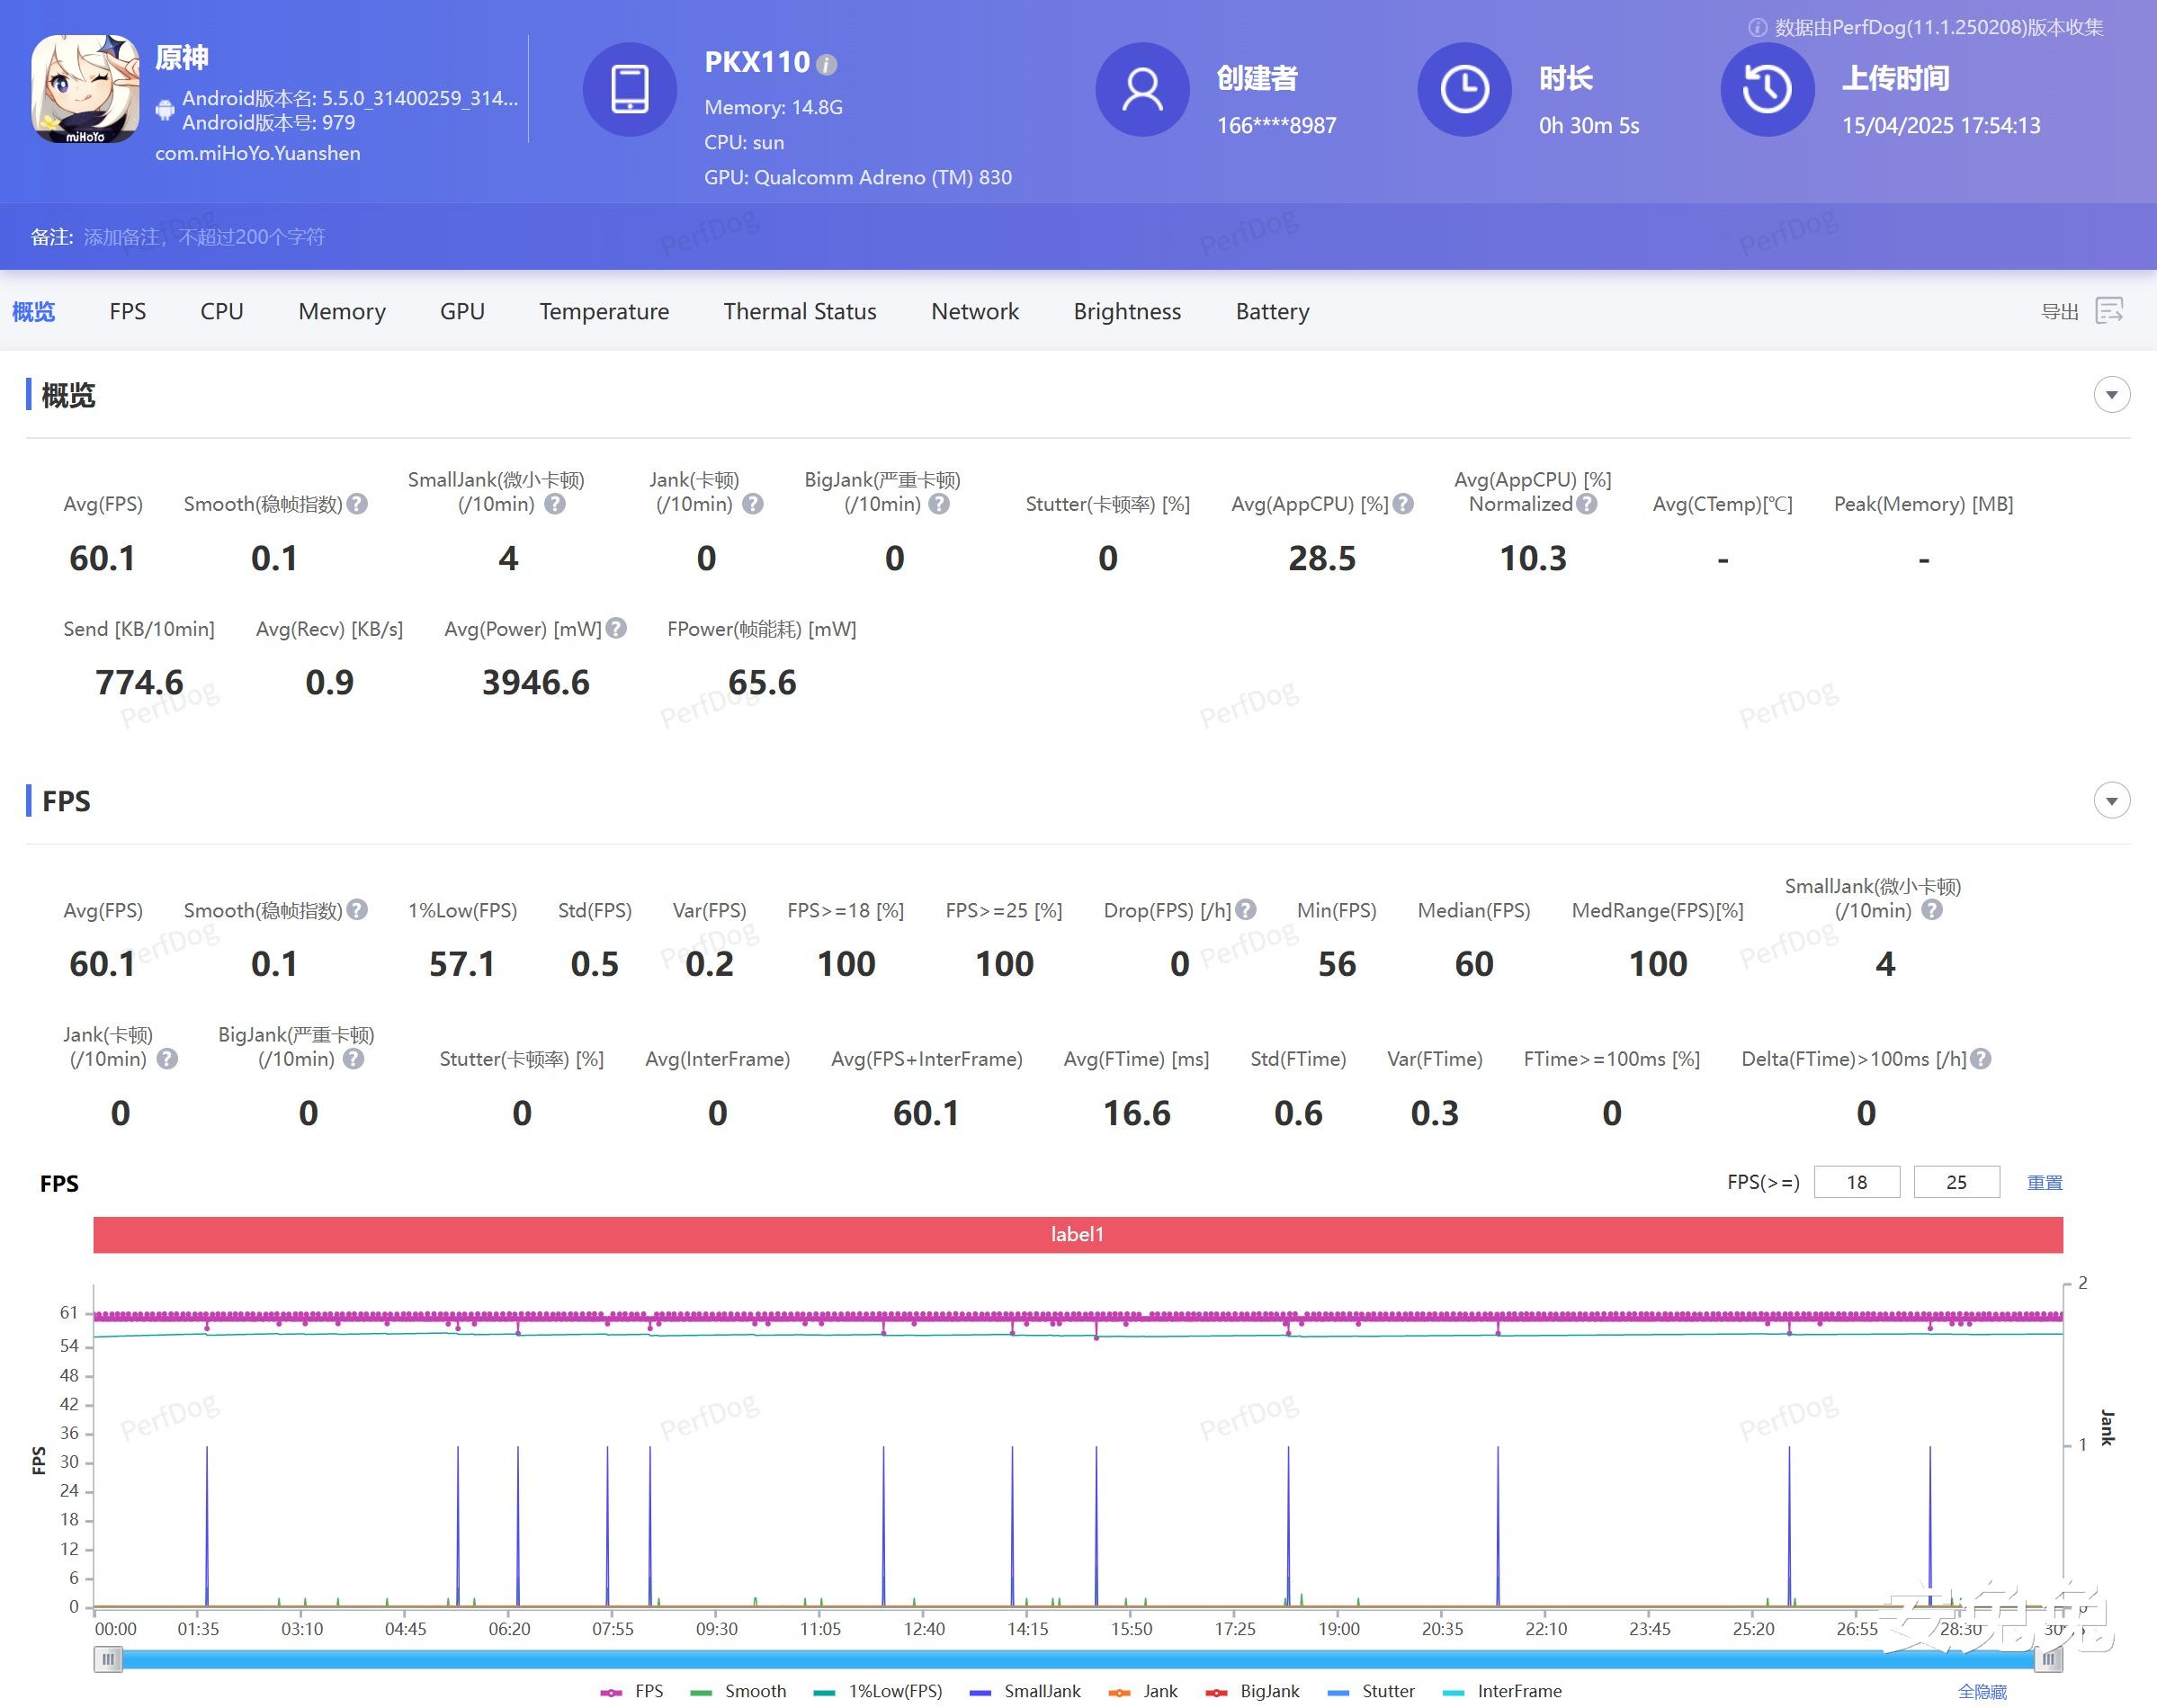Click help icon next to Delta(FTime)>100ms
This screenshot has width=2157, height=1708.
pos(1980,1058)
